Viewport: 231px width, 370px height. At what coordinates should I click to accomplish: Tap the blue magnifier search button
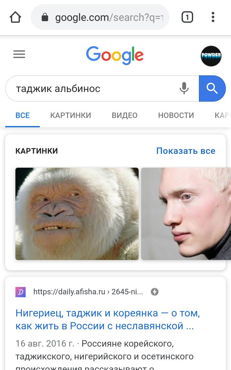point(212,88)
